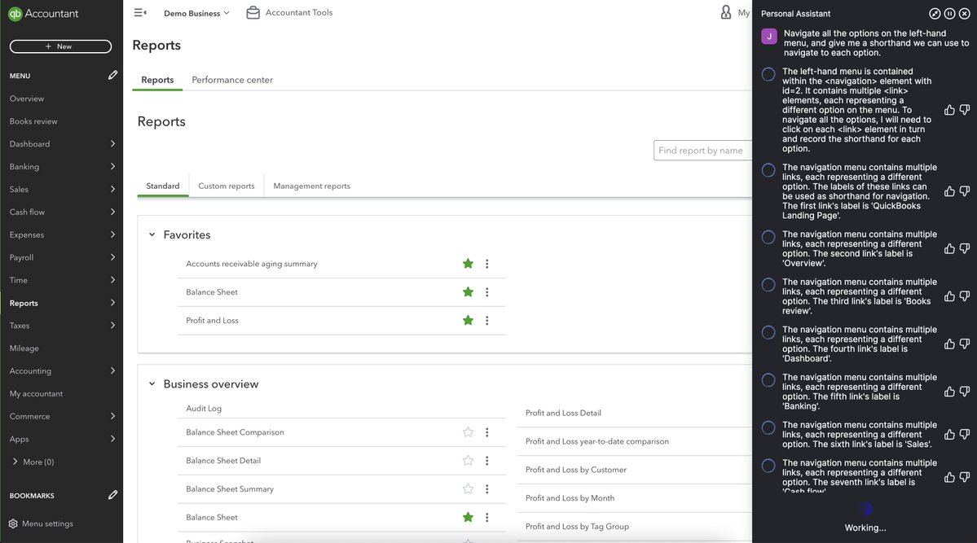
Task: Open Profit and Loss by Tag Group
Action: 577,527
